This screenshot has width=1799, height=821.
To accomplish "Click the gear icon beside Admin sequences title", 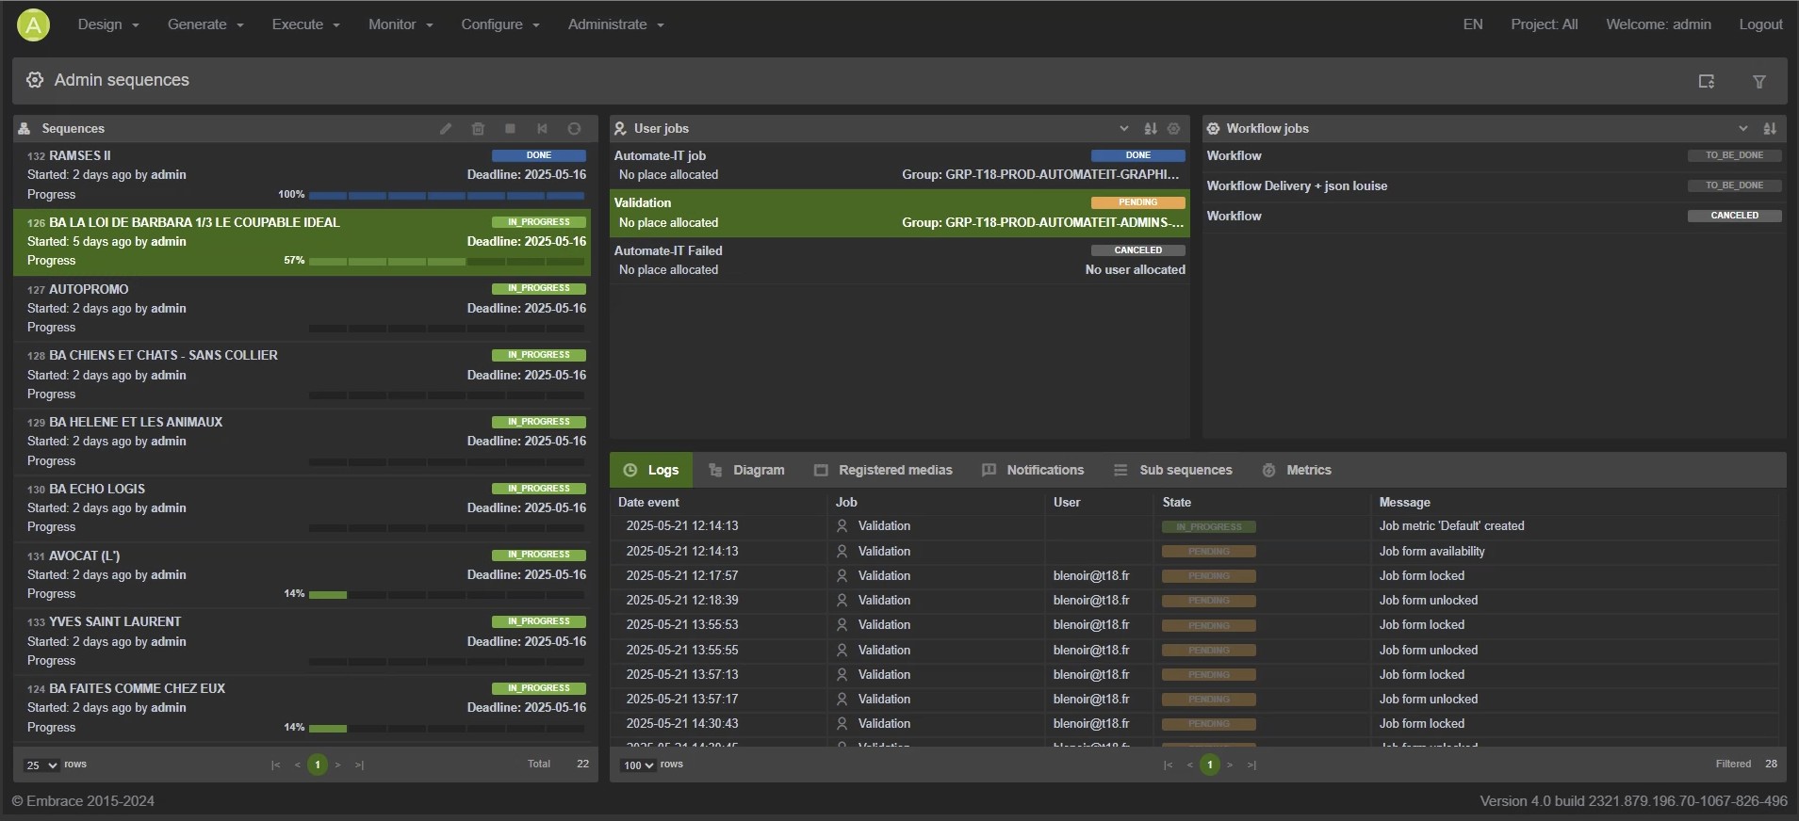I will pyautogui.click(x=35, y=80).
